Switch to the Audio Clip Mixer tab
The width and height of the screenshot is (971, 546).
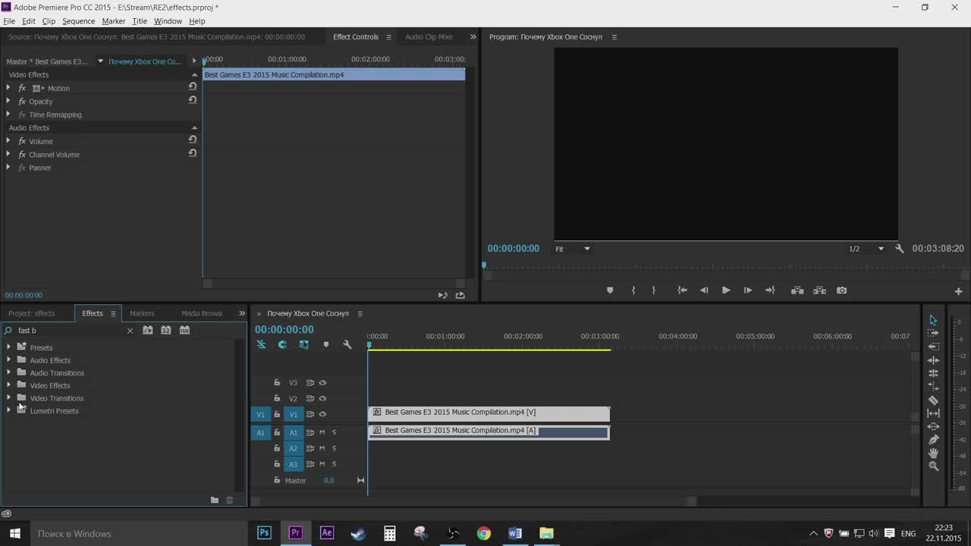pos(429,36)
